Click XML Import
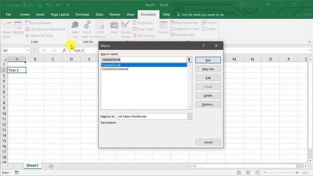The image size is (313, 176). 209,22
